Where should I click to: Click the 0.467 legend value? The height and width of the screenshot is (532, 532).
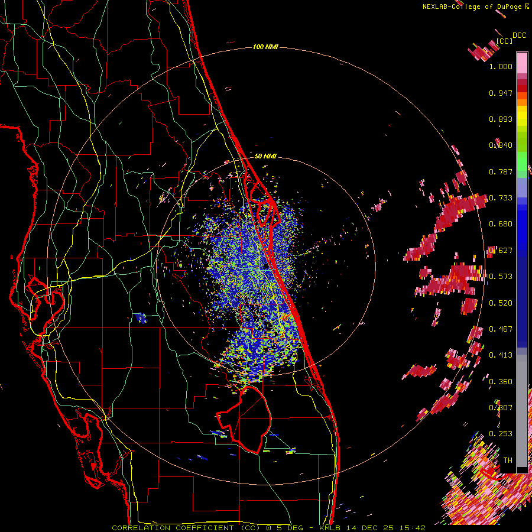point(501,329)
